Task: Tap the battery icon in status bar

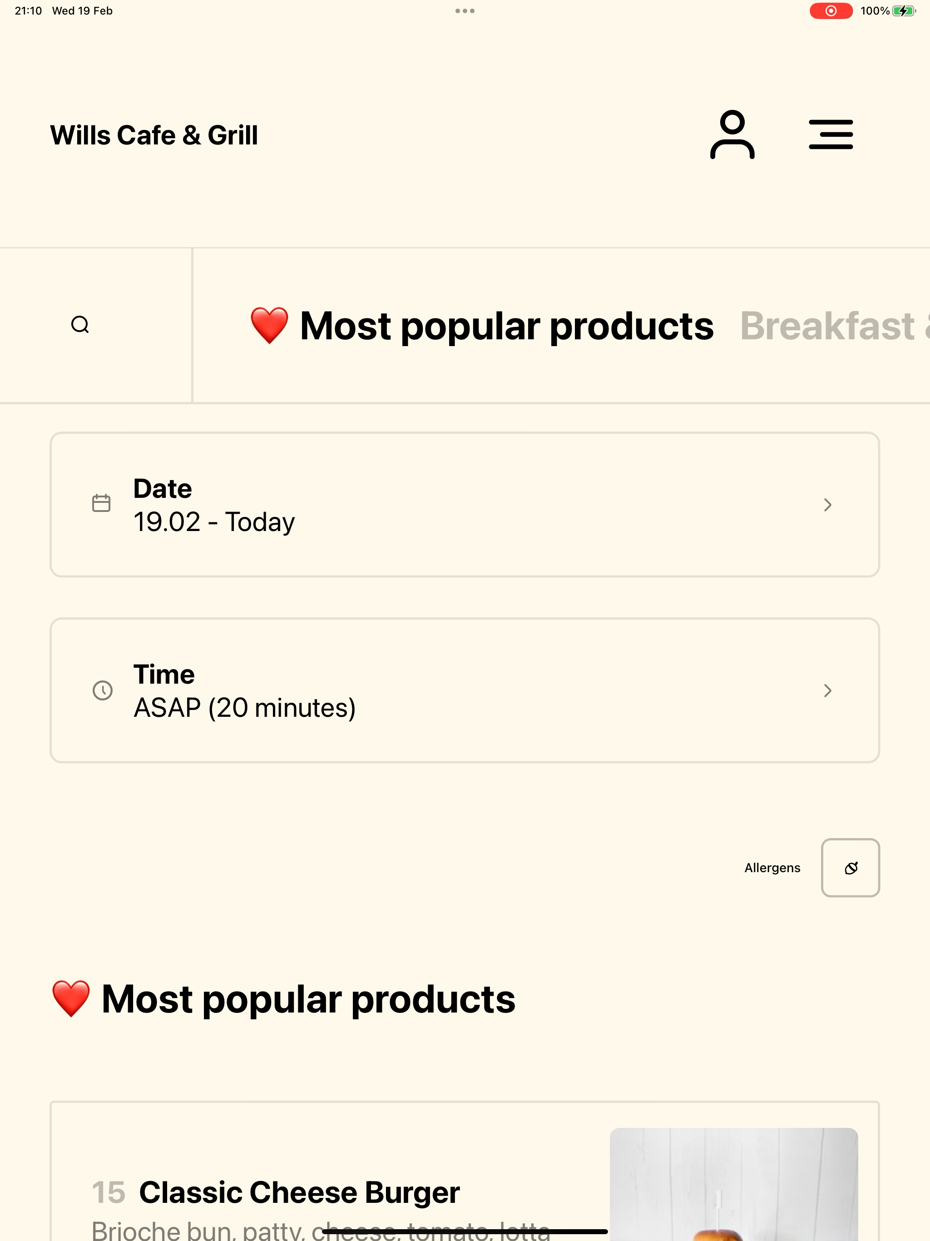Action: click(x=904, y=10)
